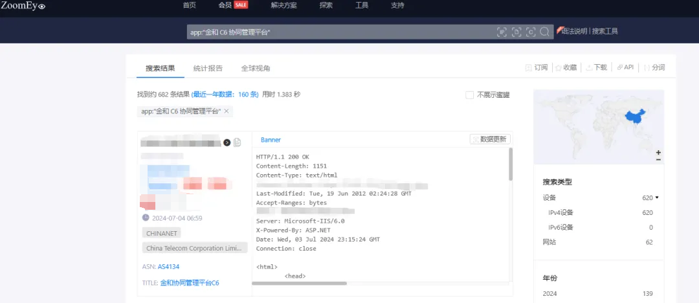Screen dimensions: 699x303
Task: Zoom out on the world map
Action: [x=658, y=159]
